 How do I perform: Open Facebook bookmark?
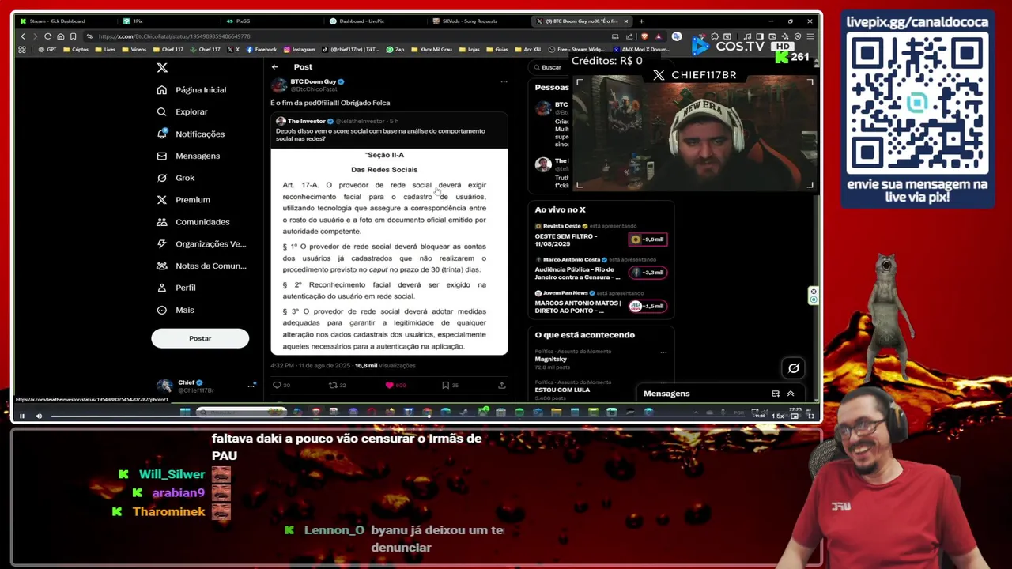coord(262,50)
